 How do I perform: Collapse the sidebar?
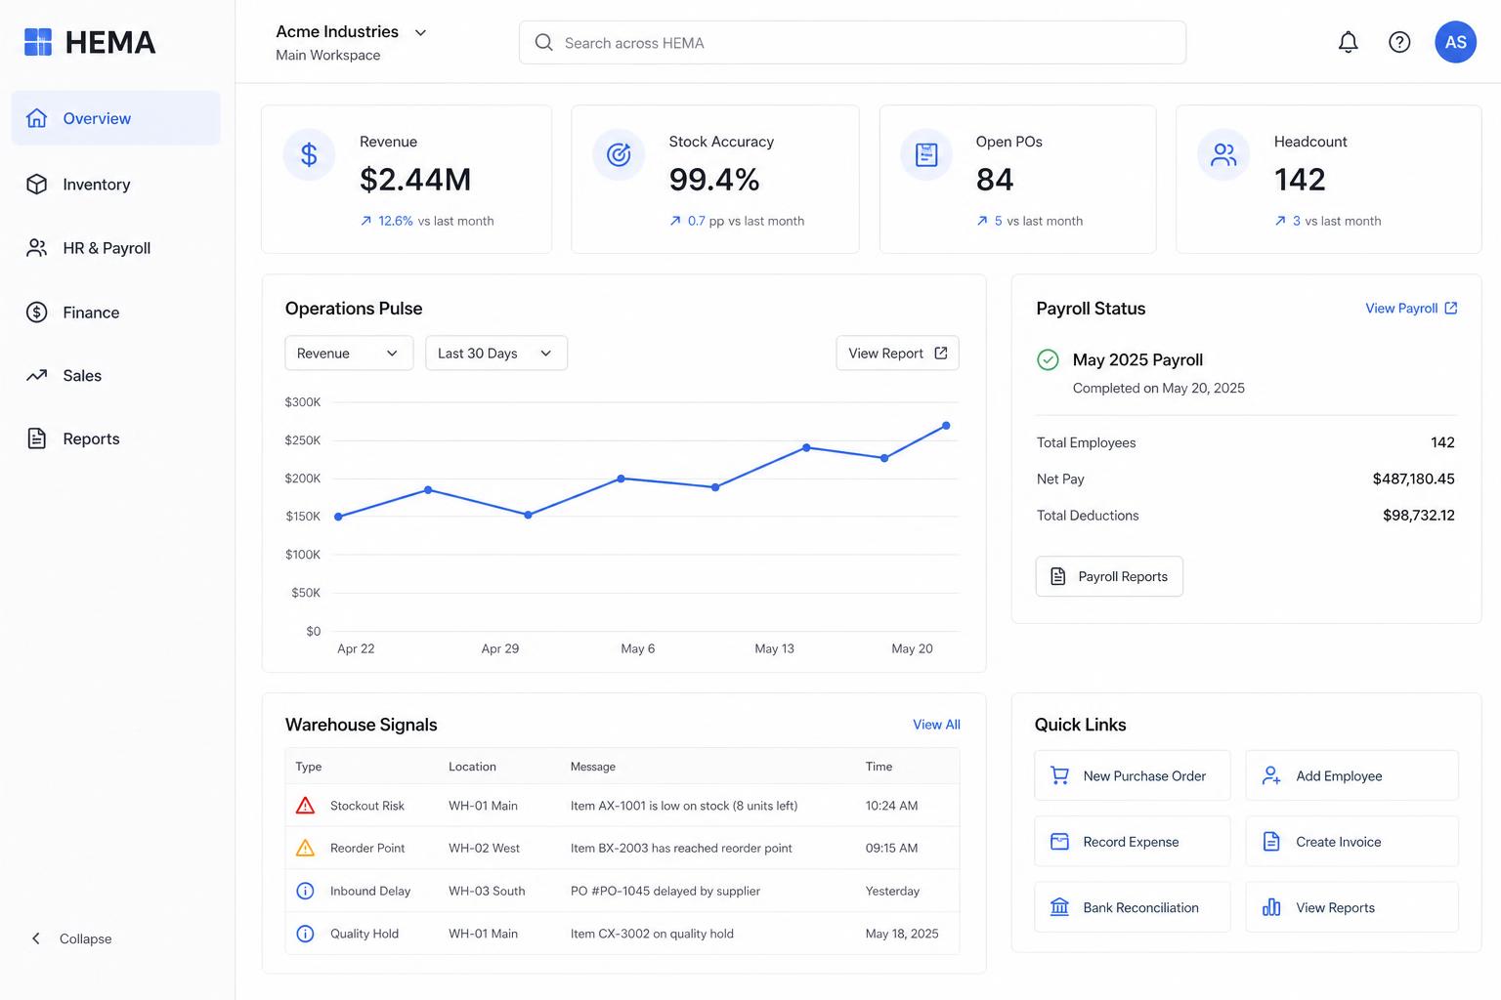click(x=70, y=938)
